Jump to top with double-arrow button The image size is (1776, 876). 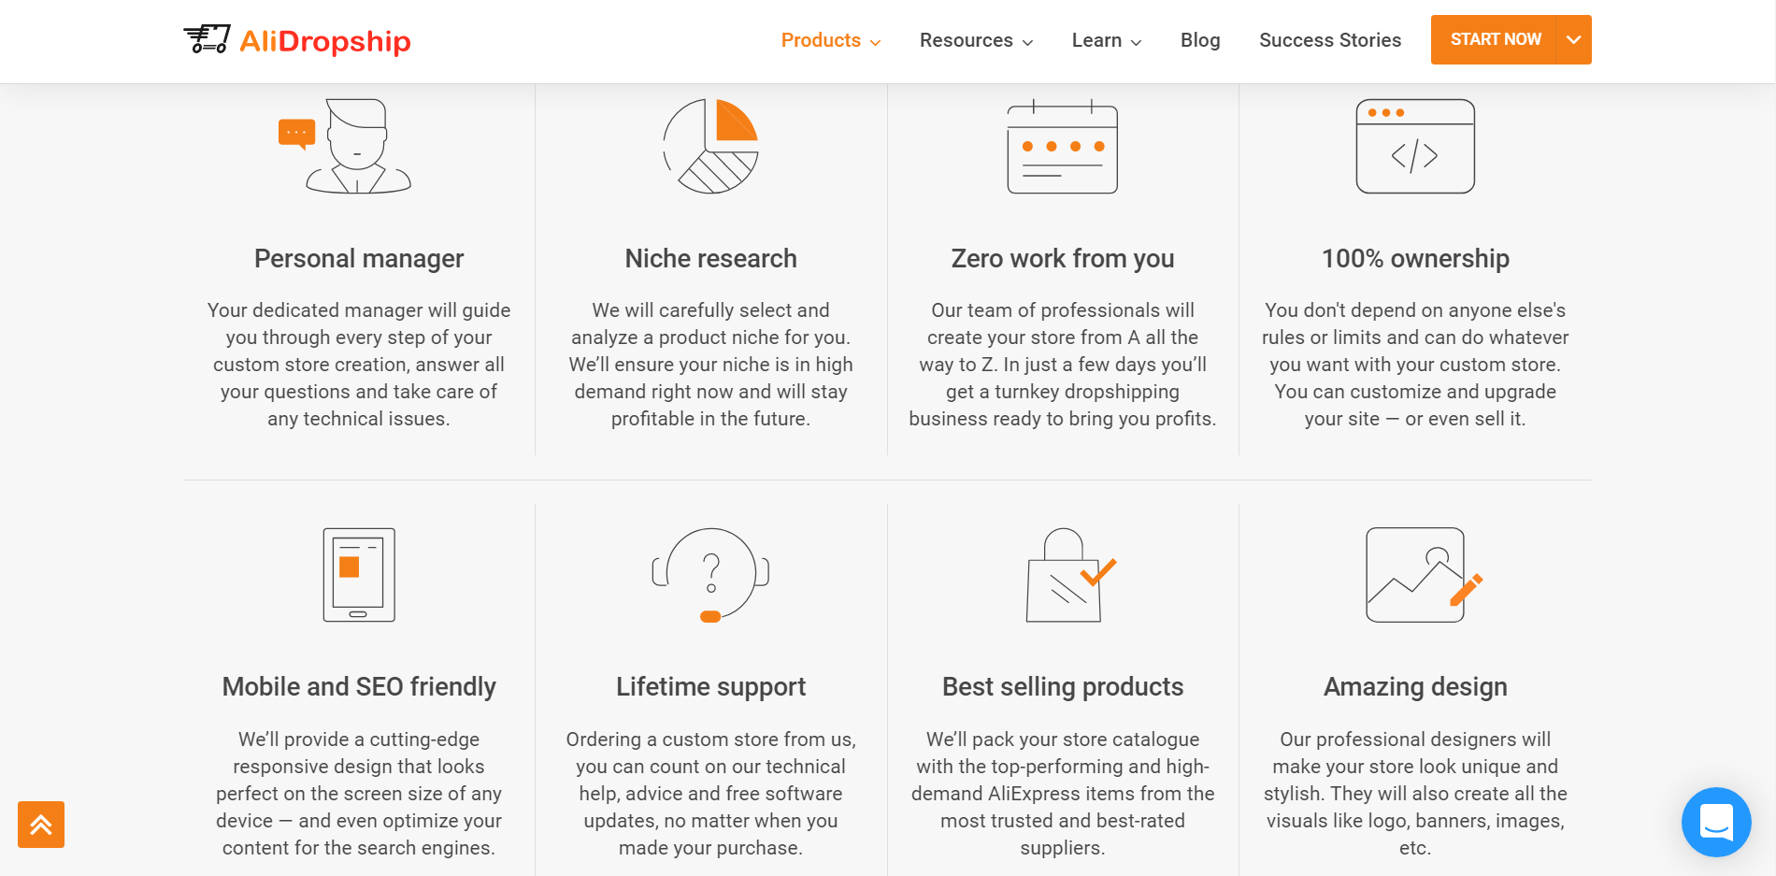coord(41,825)
